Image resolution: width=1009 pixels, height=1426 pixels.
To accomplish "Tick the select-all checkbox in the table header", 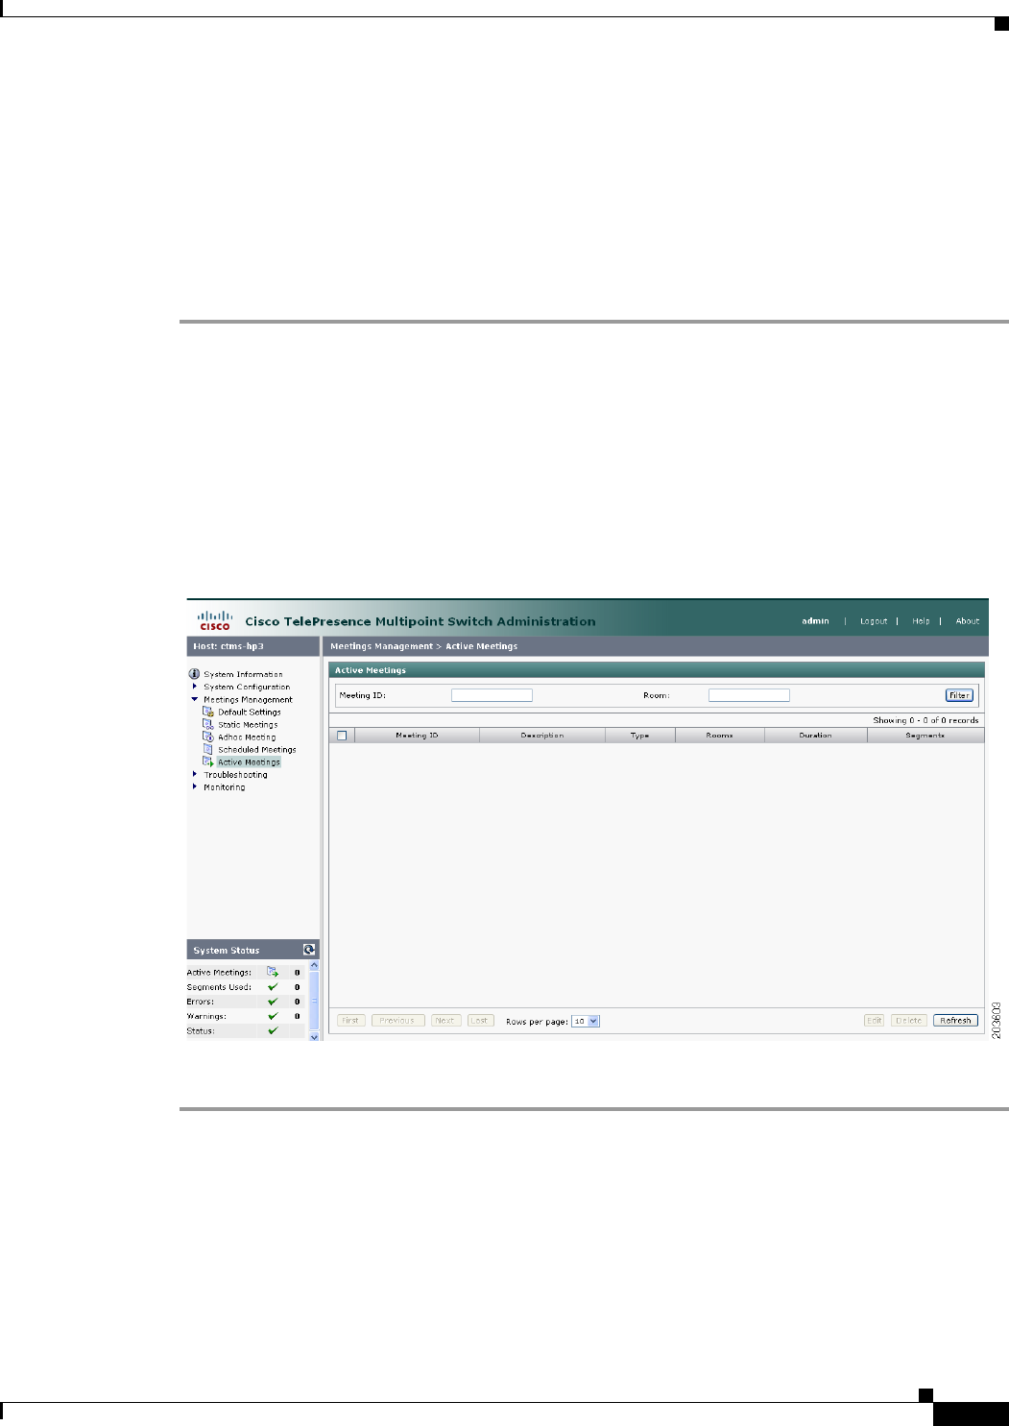I will [x=342, y=736].
